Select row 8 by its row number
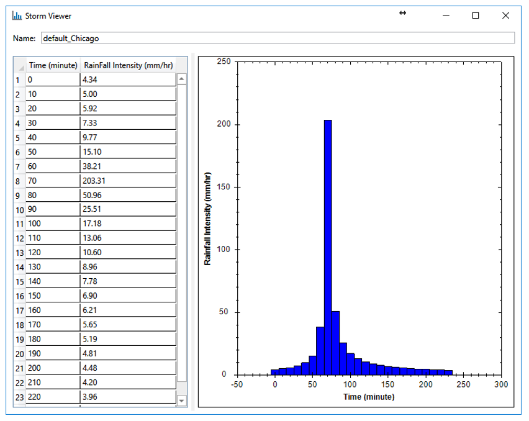The height and width of the screenshot is (421, 529). [17, 180]
